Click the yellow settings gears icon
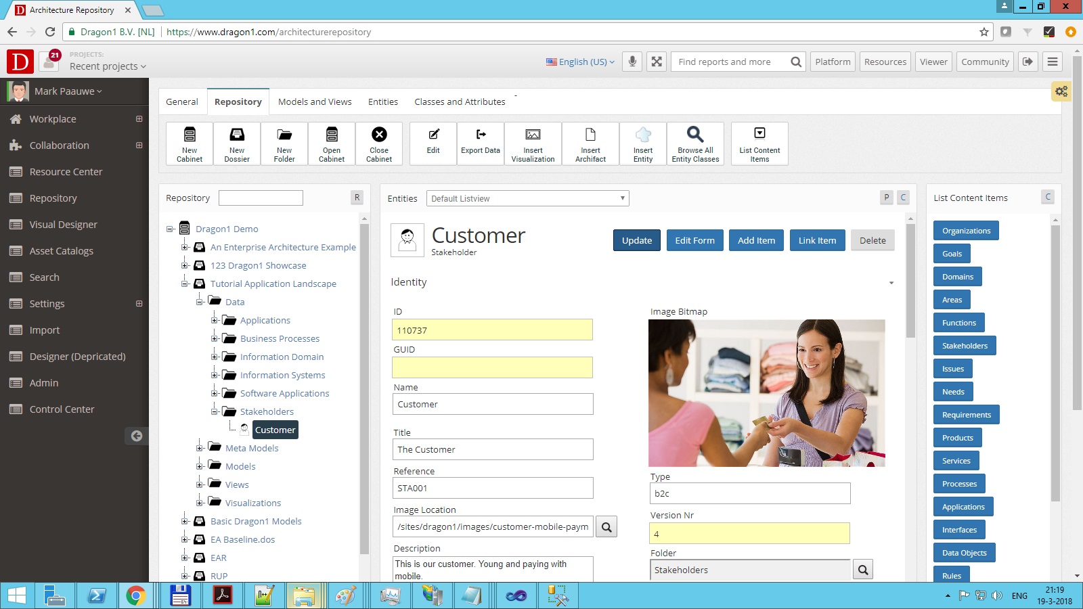Screen dimensions: 1083x609 click(x=1061, y=91)
